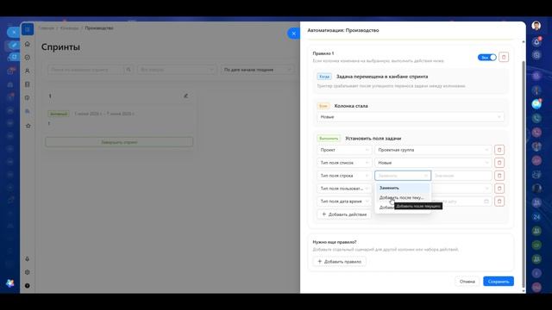Click the Значение input in строка row

click(461, 176)
